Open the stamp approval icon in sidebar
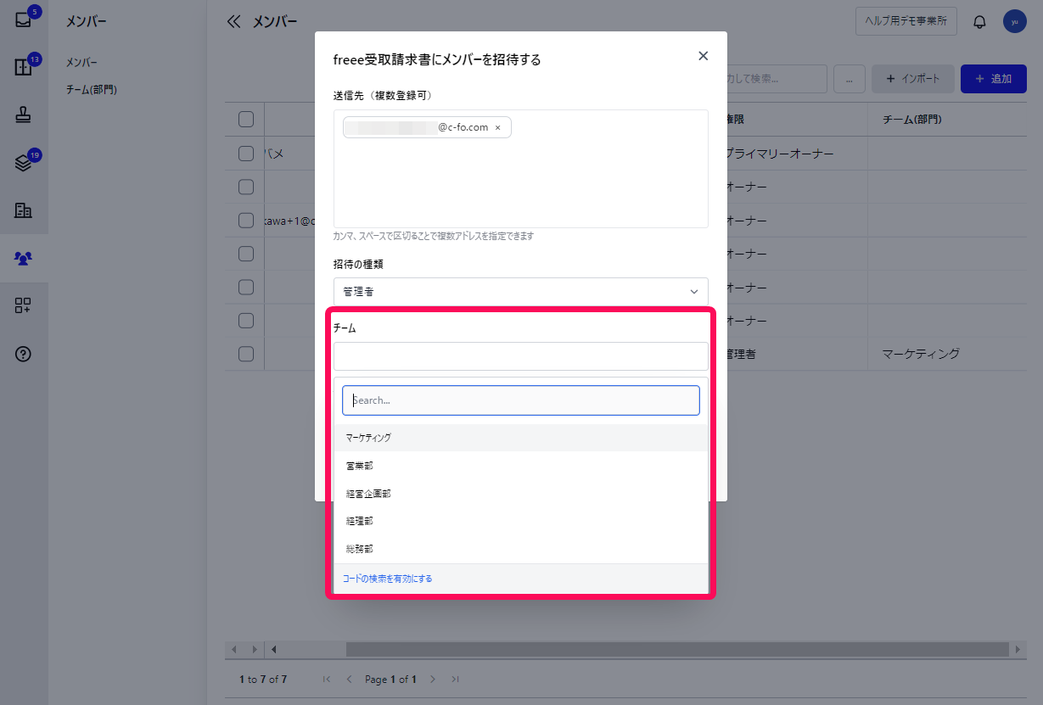The image size is (1043, 705). pyautogui.click(x=24, y=116)
